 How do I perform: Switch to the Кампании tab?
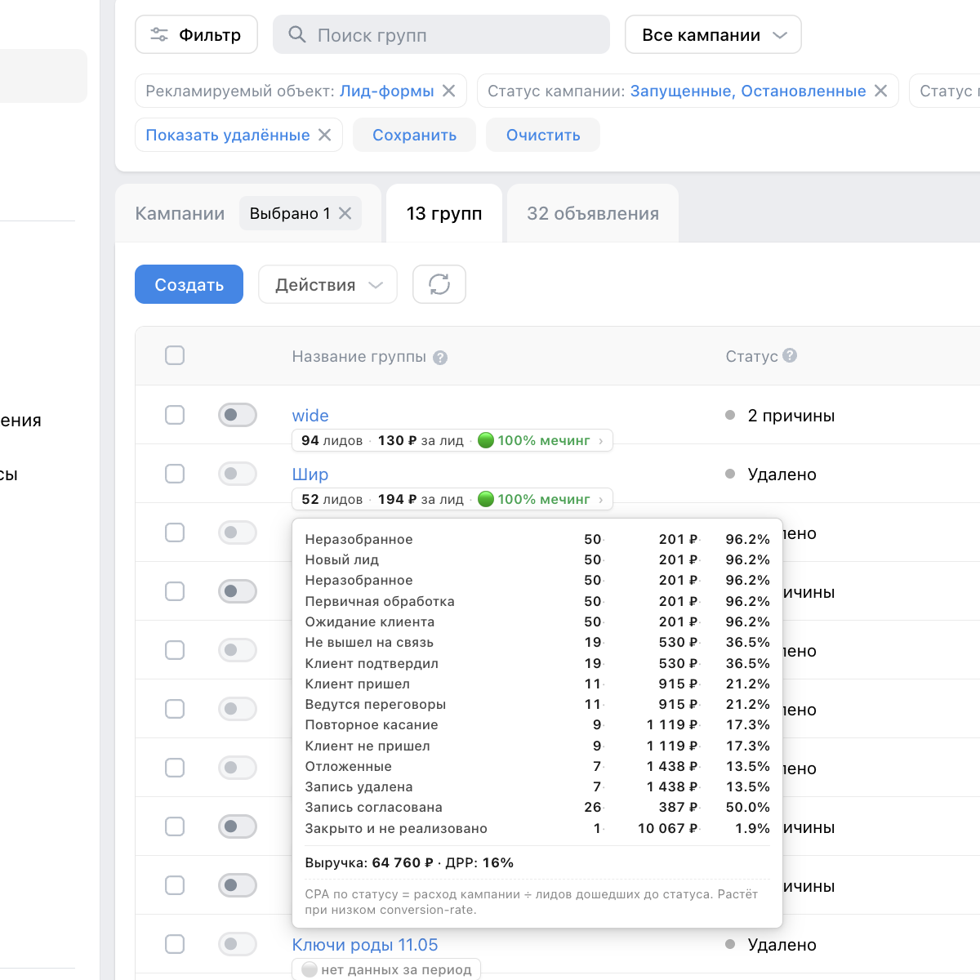pyautogui.click(x=180, y=213)
